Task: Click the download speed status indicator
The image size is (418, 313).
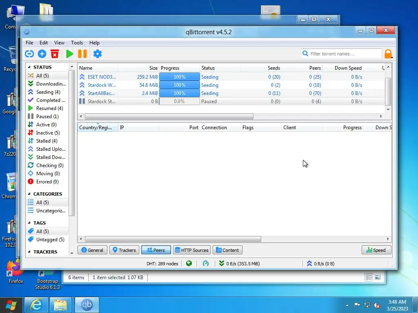Action: click(239, 264)
